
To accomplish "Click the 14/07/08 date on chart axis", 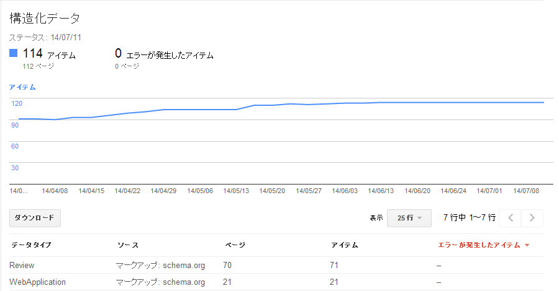I will point(526,191).
